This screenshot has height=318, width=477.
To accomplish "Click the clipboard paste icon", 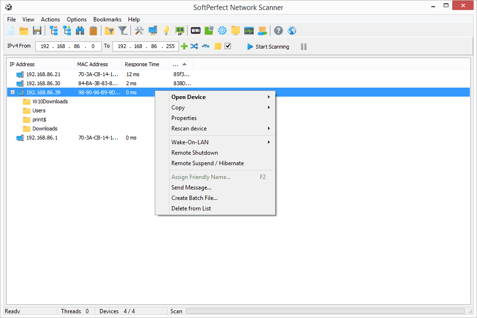I will coord(93,30).
